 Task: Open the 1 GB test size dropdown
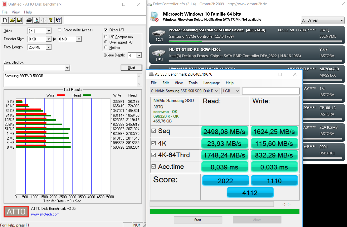(230, 91)
